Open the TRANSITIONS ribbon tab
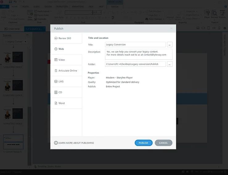228x175 pixels. 62,6
